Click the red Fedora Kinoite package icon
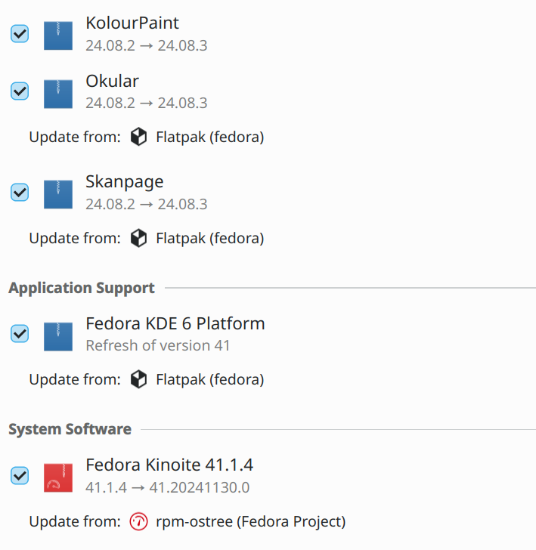 pyautogui.click(x=58, y=477)
